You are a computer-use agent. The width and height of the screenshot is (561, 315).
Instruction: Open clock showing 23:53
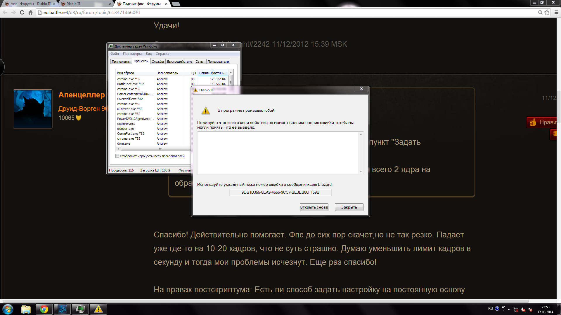coord(545,309)
